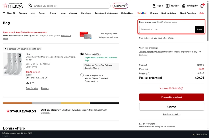
Task: Open the Beauty menu
Action: click(x=42, y=13)
